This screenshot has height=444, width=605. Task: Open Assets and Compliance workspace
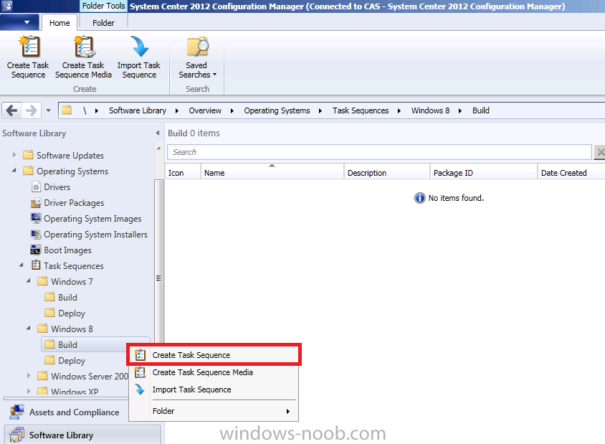pos(74,412)
